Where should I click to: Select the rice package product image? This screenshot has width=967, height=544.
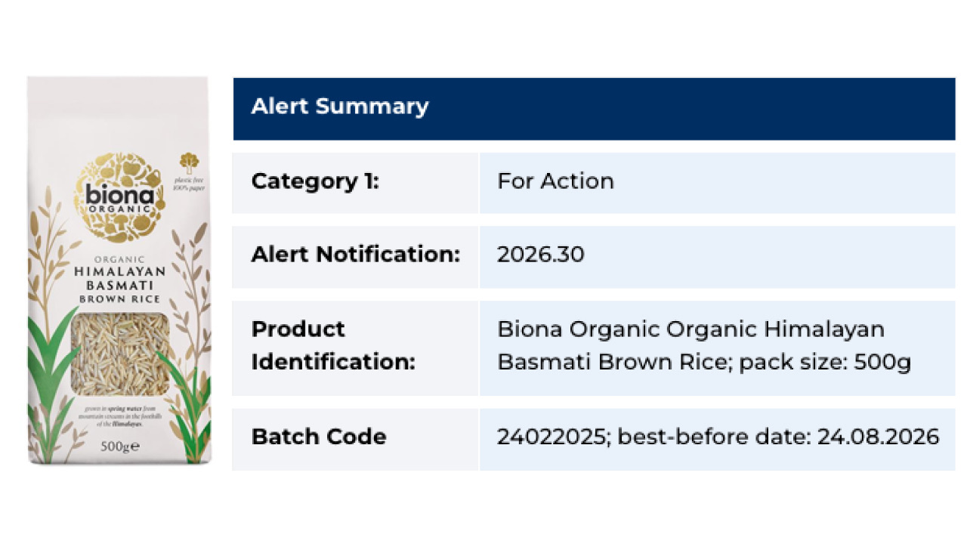[119, 270]
